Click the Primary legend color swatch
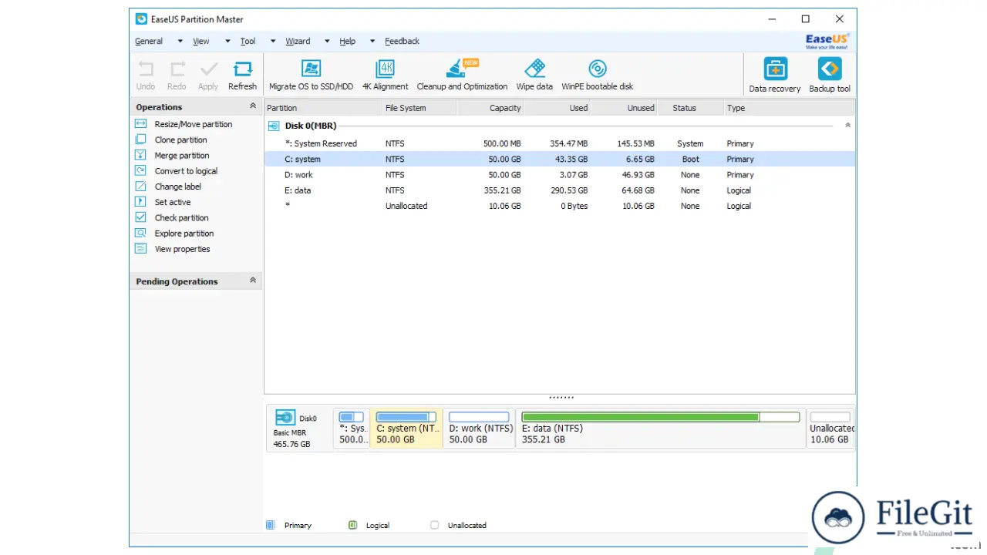 (271, 525)
